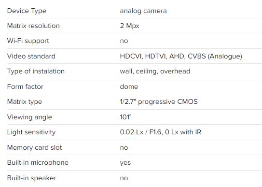Click the Wi-Fi support label
The height and width of the screenshot is (187, 262).
pos(28,41)
